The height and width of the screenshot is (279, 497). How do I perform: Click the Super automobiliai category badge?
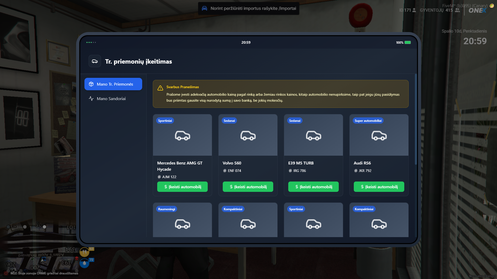pyautogui.click(x=368, y=121)
